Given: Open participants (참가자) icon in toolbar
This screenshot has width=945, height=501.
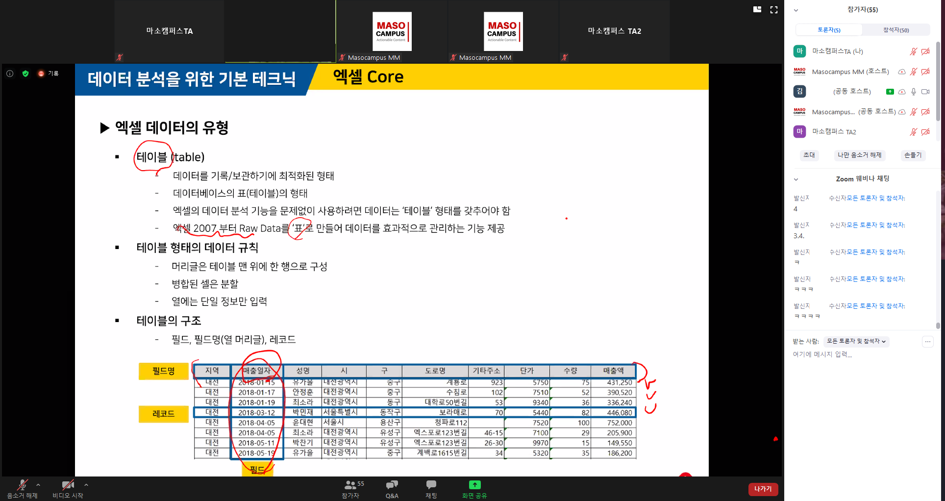Looking at the screenshot, I should click(351, 485).
